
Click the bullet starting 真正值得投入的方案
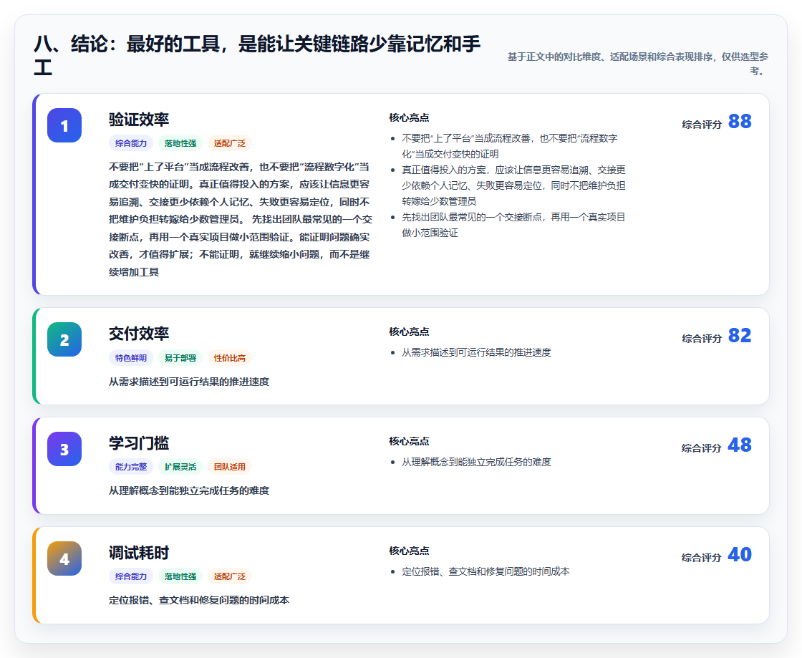513,185
